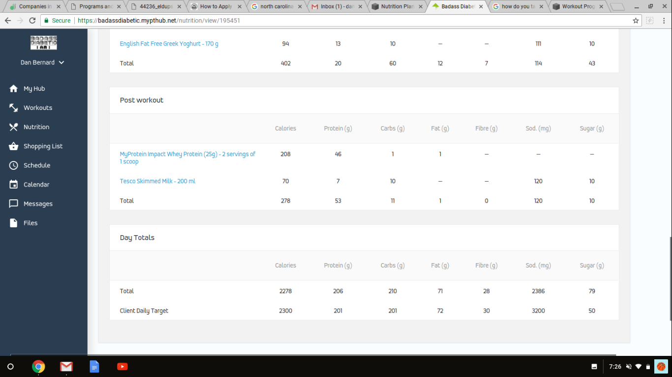Click the Badass Diabetic logo
672x377 pixels.
click(x=44, y=43)
